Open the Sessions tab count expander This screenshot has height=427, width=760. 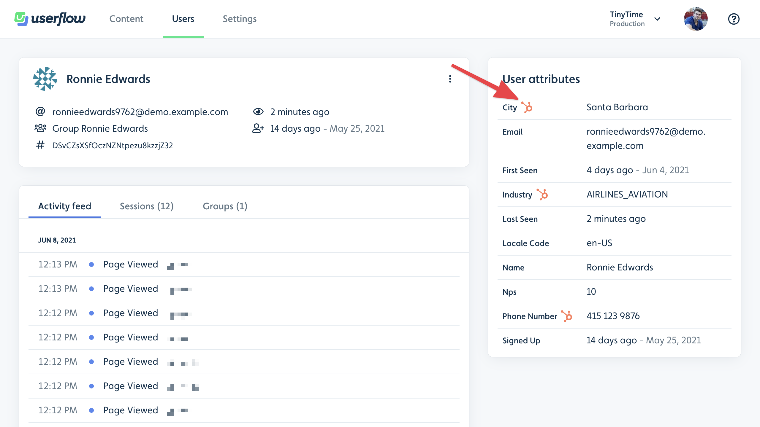tap(147, 205)
